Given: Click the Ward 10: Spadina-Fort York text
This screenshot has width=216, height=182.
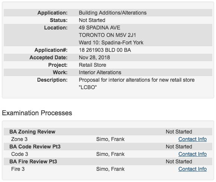Looking at the screenshot, I should pos(111,43).
